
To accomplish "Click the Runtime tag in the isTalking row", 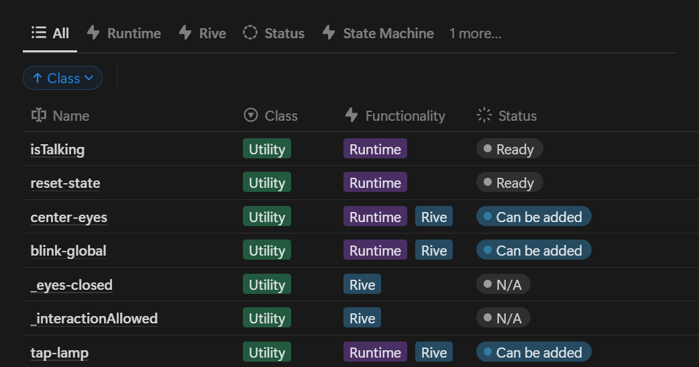I will point(376,149).
